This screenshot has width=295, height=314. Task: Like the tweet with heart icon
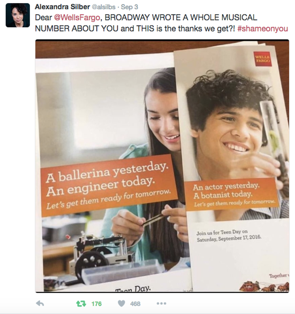[x=121, y=303]
